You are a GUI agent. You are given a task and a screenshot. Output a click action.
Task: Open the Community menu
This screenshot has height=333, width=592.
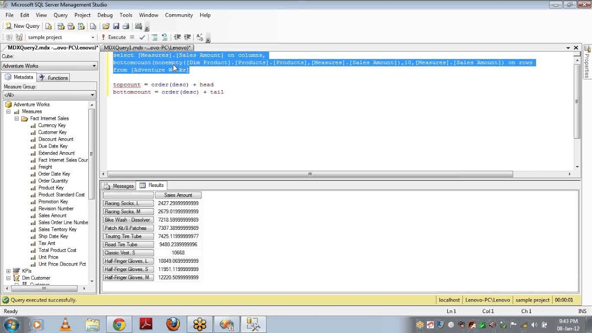(x=179, y=15)
